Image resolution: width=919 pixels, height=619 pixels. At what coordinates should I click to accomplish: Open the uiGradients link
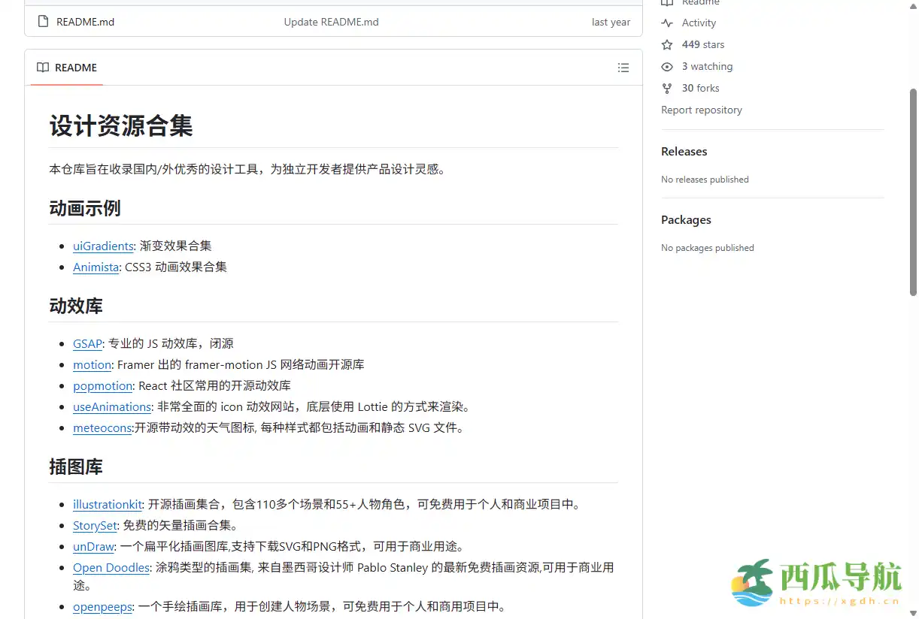(103, 246)
